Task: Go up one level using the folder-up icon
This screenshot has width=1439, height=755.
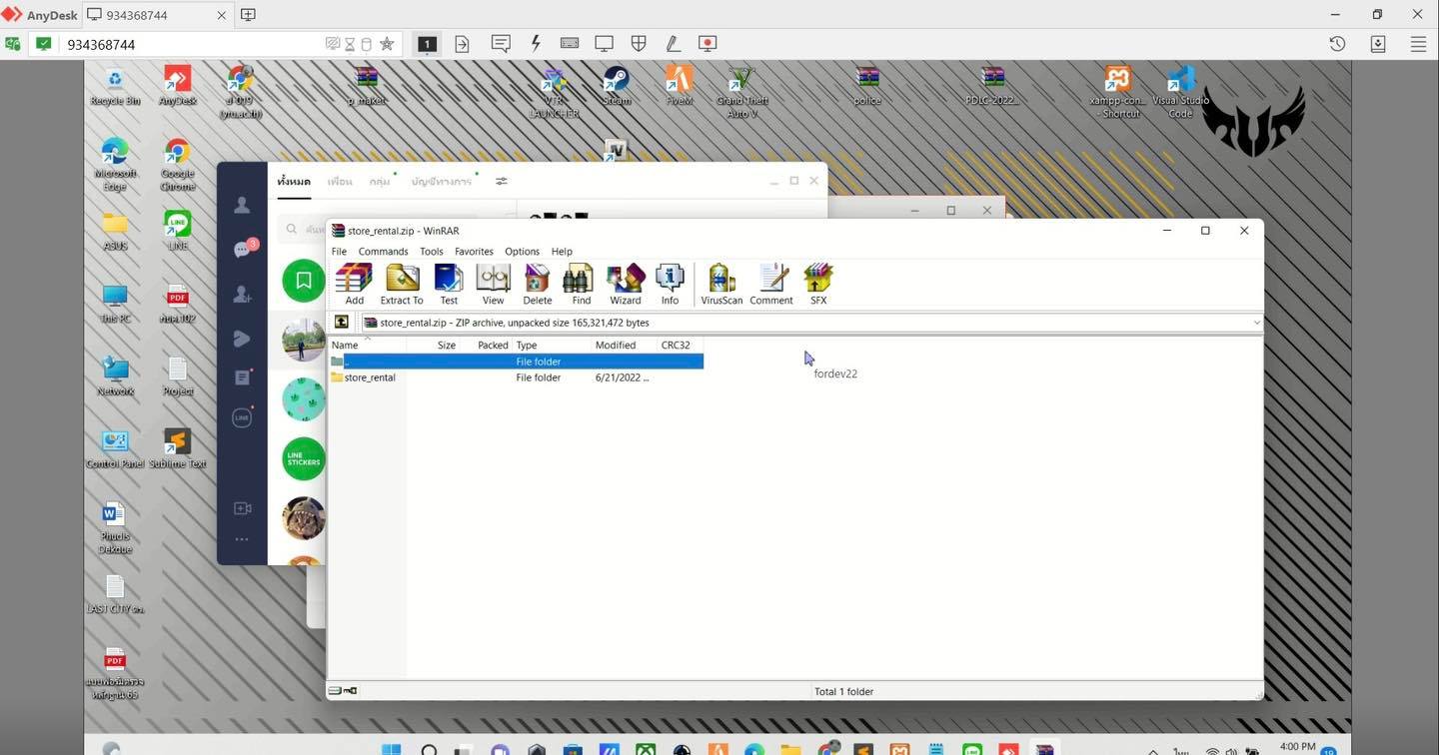Action: coord(342,323)
